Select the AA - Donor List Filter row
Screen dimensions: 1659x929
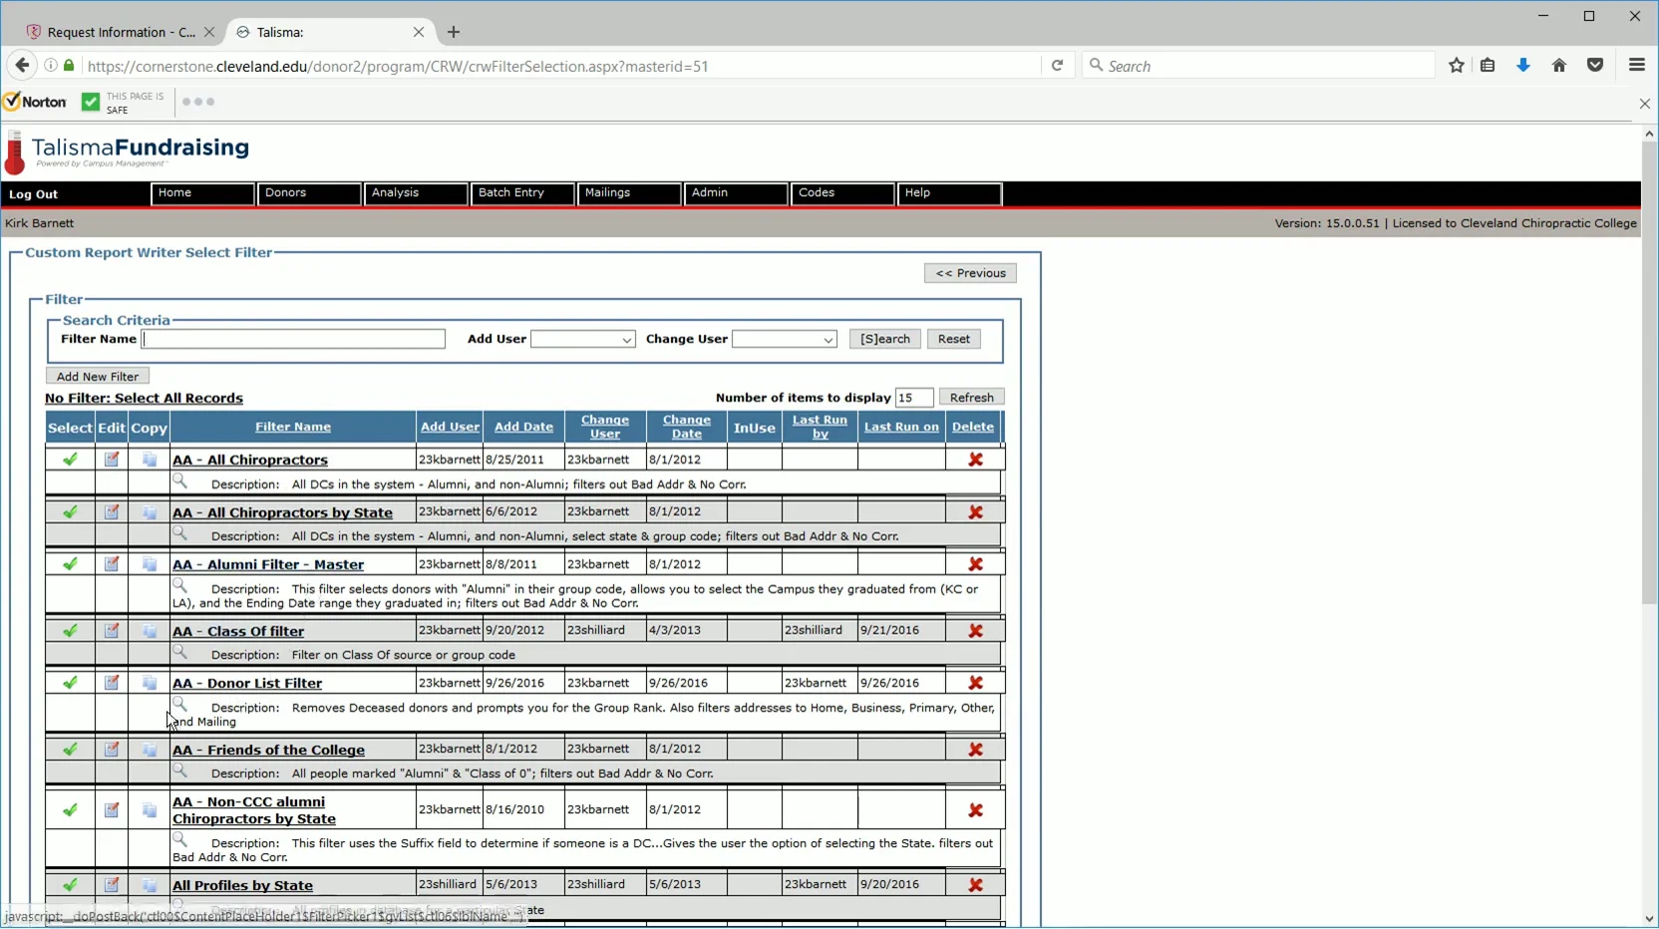68,683
